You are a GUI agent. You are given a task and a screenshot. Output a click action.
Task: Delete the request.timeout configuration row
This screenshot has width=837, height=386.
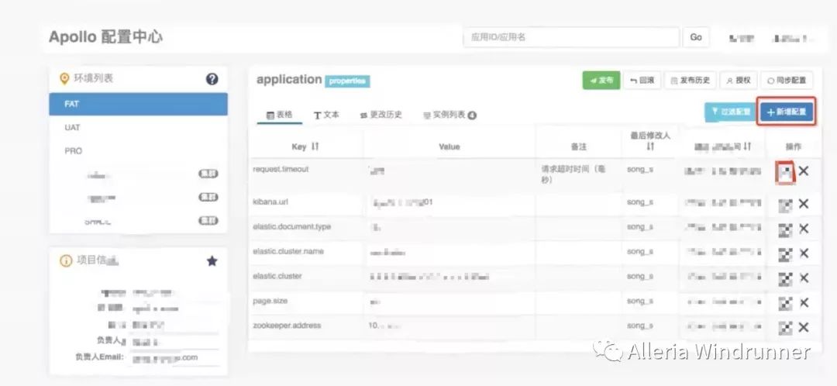pos(804,171)
